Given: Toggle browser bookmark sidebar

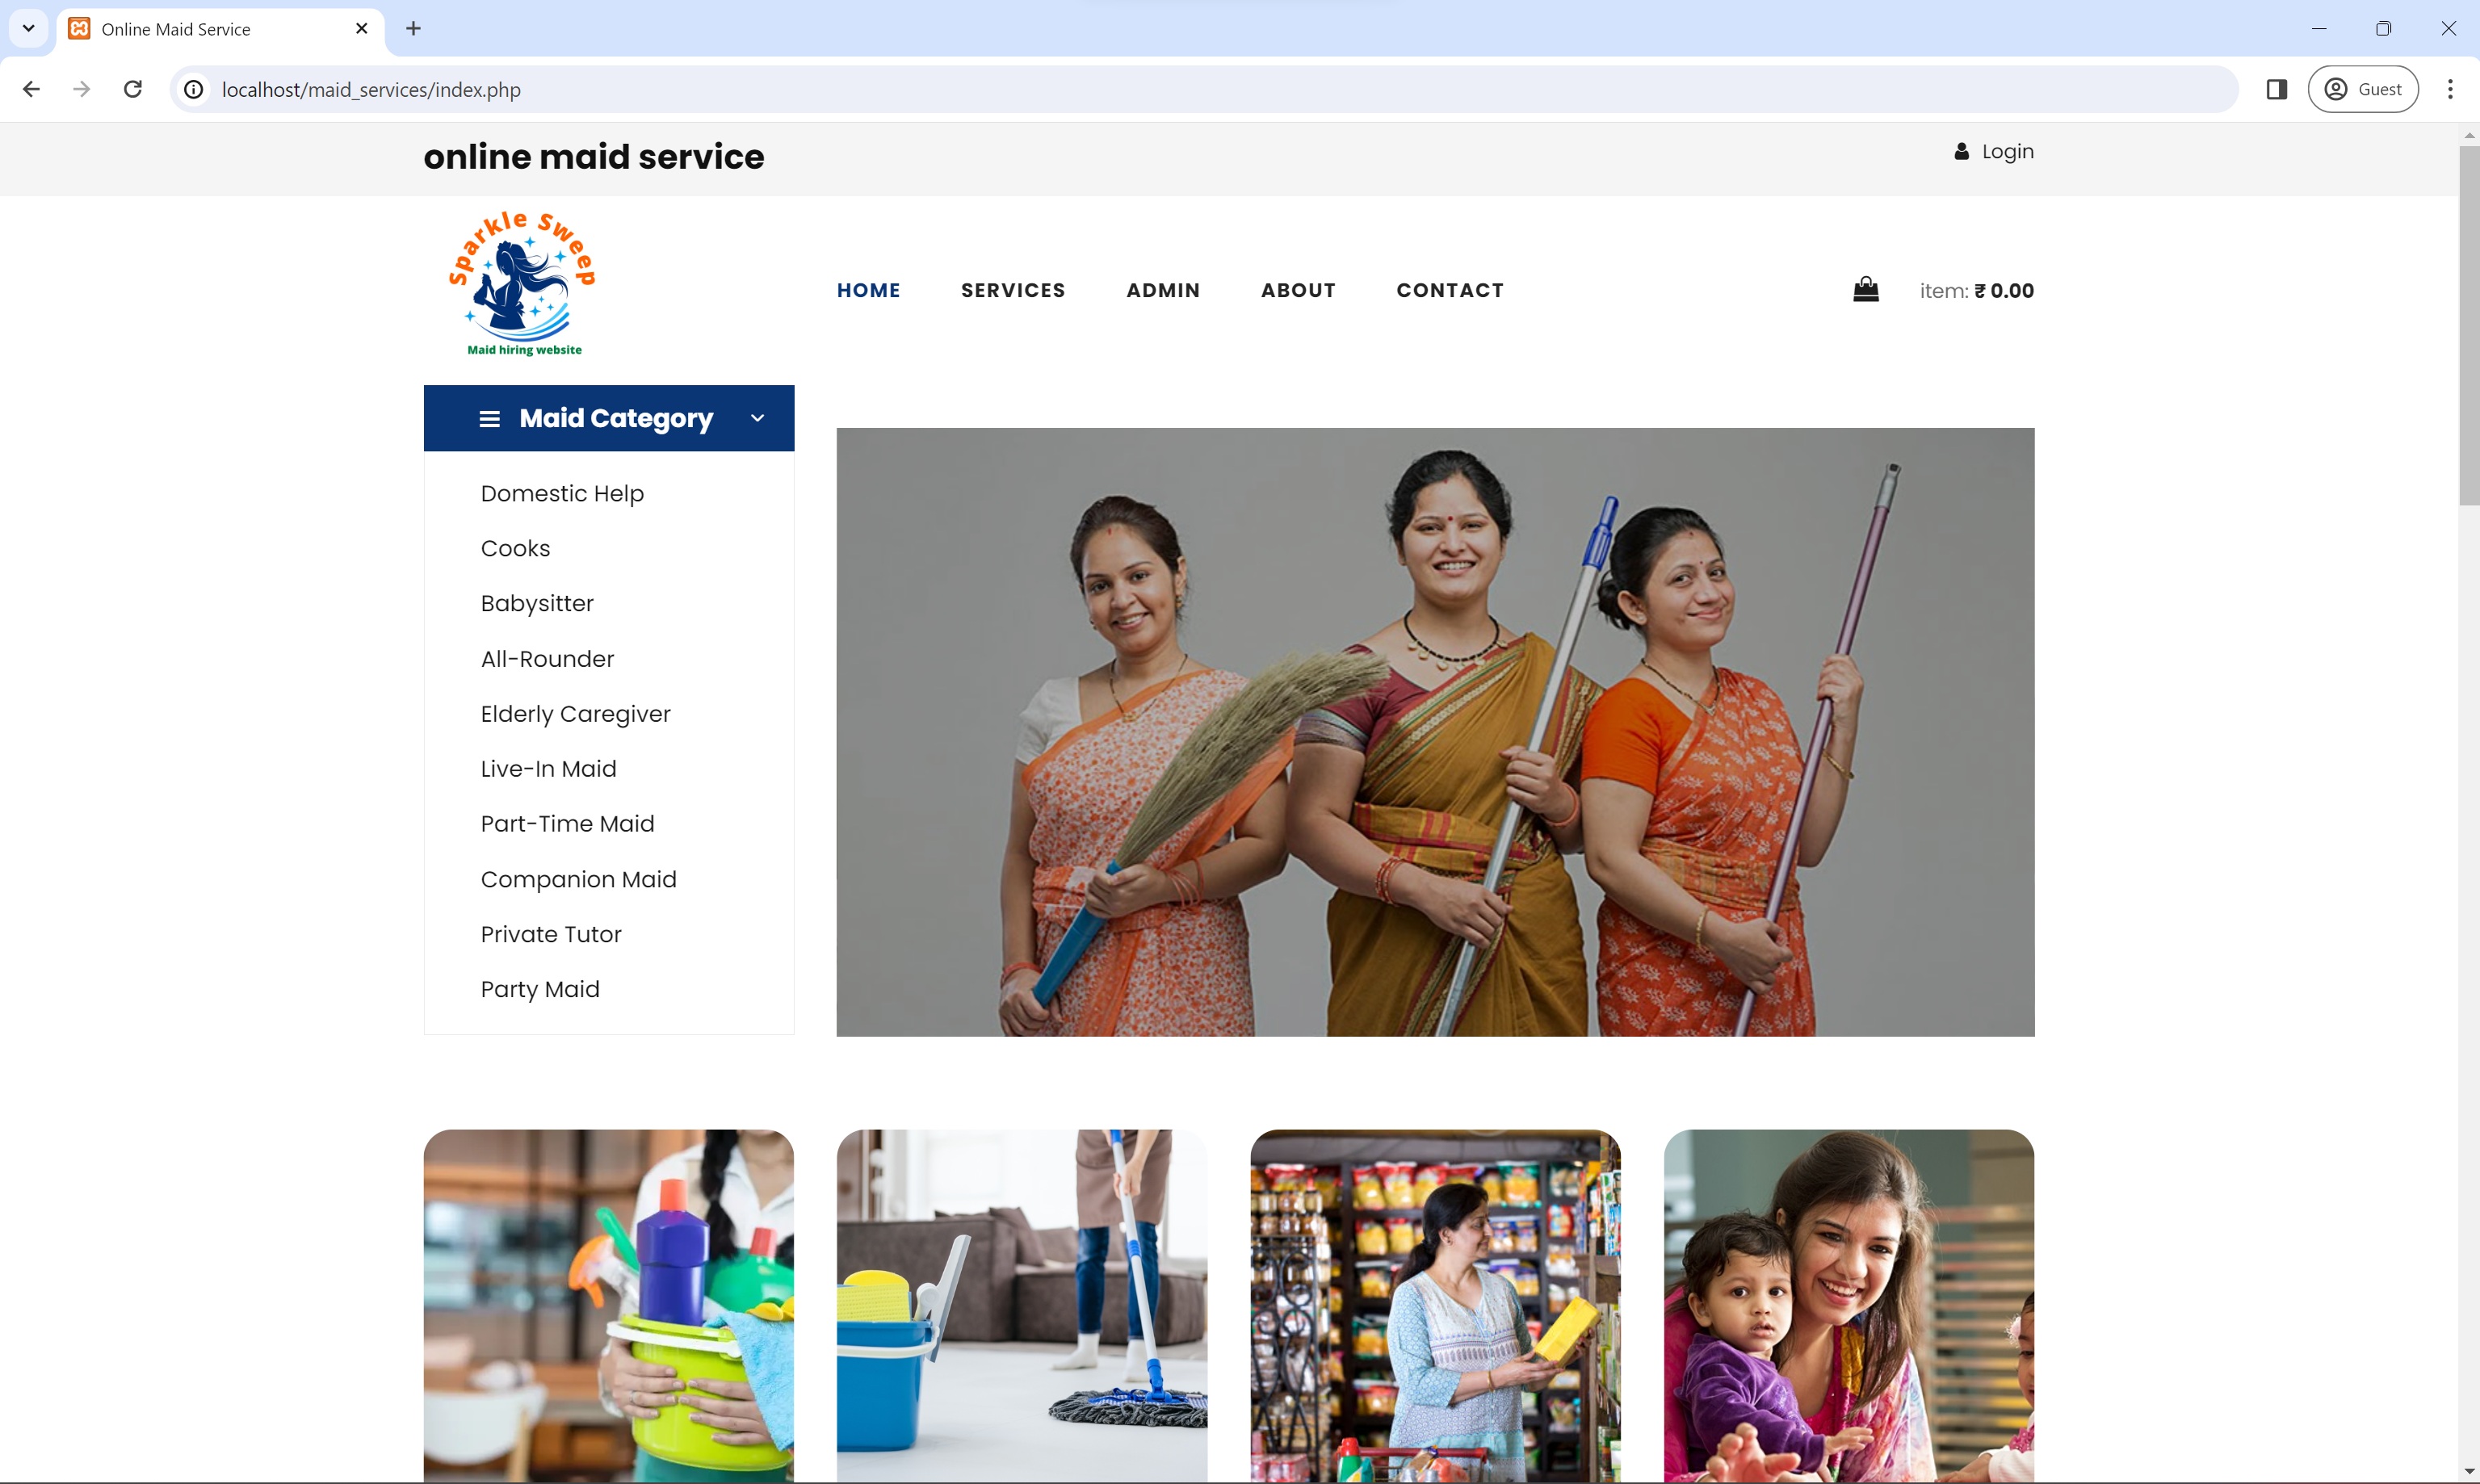Looking at the screenshot, I should [2276, 88].
